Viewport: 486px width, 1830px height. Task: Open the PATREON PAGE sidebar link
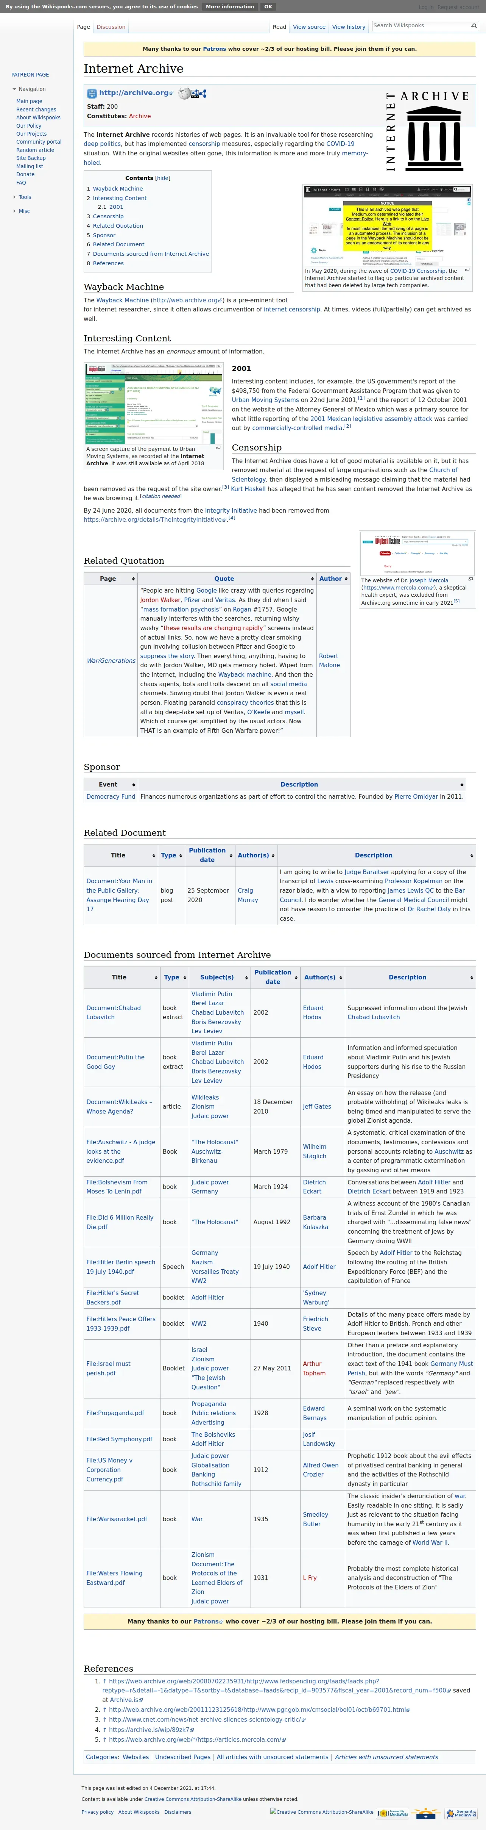(31, 75)
